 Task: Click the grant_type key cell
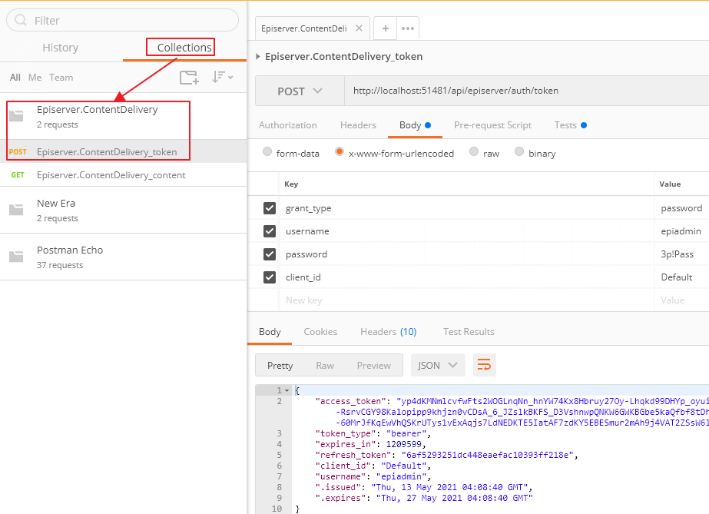(466, 208)
